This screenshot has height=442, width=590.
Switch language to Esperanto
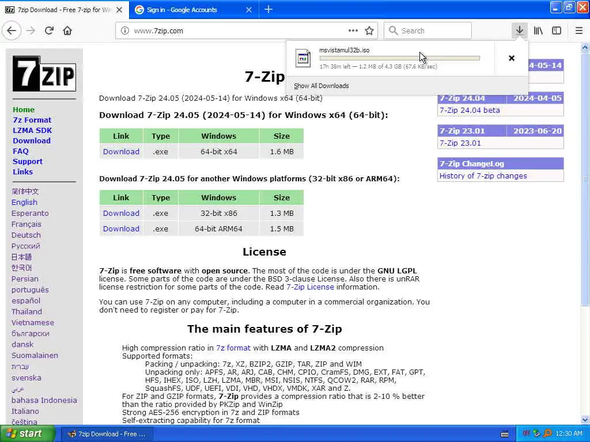(30, 213)
